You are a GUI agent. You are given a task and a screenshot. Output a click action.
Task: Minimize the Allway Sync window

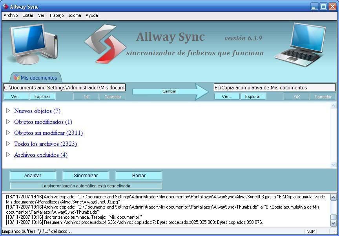314,7
